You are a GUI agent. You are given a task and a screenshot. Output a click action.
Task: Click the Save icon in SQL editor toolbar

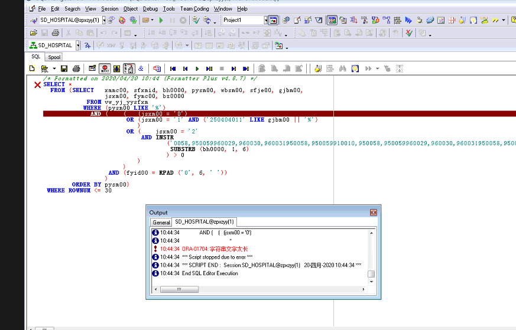tap(64, 68)
